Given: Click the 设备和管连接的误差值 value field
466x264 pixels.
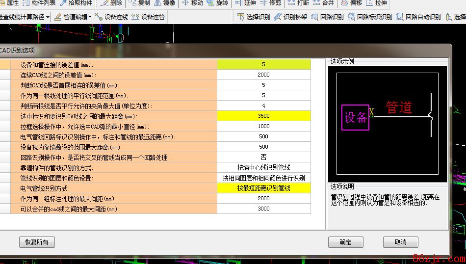Looking at the screenshot, I should 263,64.
